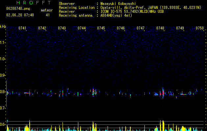This screenshot has width=207, height=131.
Task: Click the 0748 time marker
Action: [160, 28]
